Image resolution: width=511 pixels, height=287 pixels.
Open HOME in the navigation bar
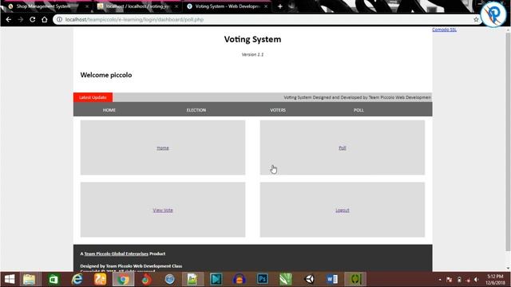click(109, 110)
